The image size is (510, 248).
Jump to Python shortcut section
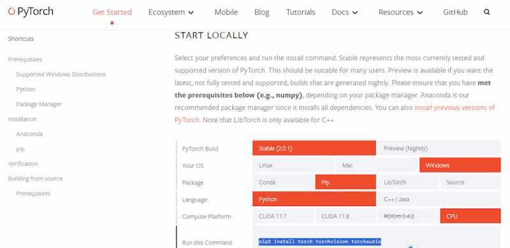(25, 89)
